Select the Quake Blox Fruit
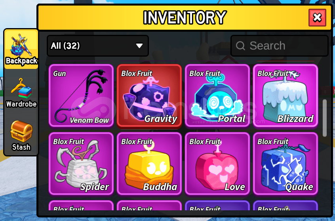Image resolution: width=335 pixels, height=221 pixels. pyautogui.click(x=286, y=164)
